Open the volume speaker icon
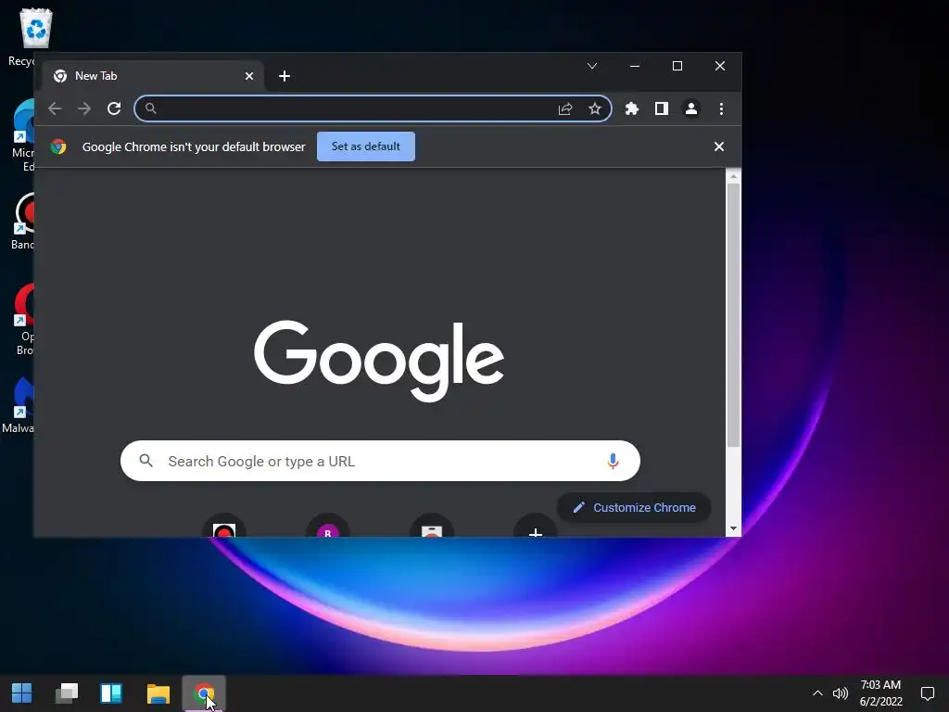This screenshot has height=712, width=949. [840, 693]
